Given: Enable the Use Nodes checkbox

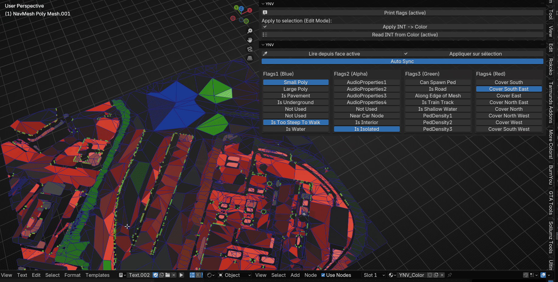Looking at the screenshot, I should [x=323, y=275].
